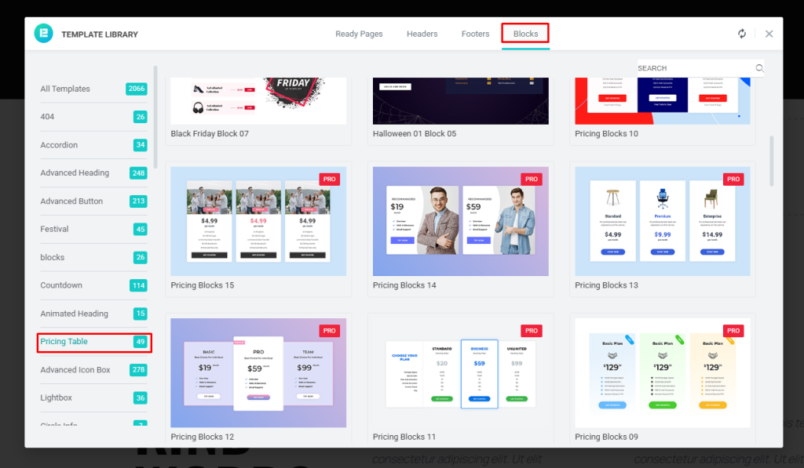The width and height of the screenshot is (804, 468).
Task: Preview the Pricing Blocks 14 thumbnail
Action: click(460, 221)
